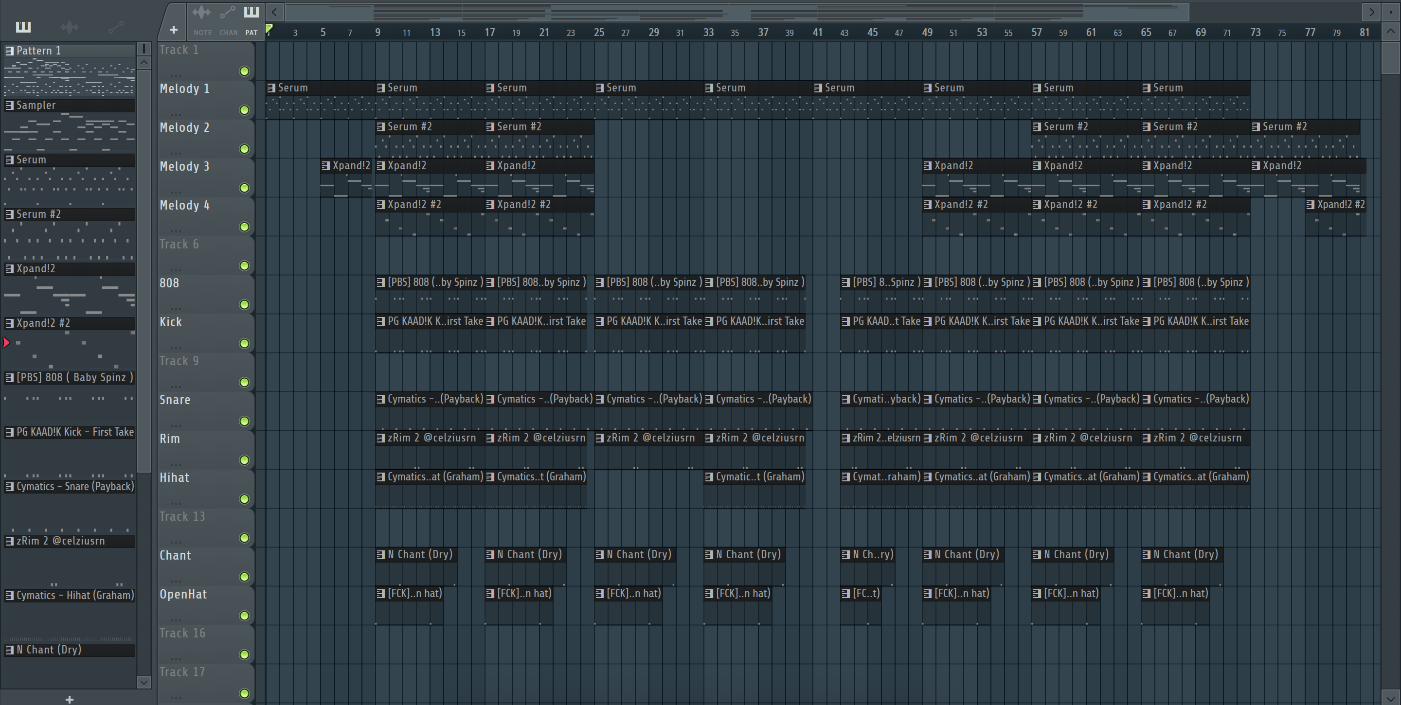Click the Melody 1 track name

pyautogui.click(x=184, y=88)
